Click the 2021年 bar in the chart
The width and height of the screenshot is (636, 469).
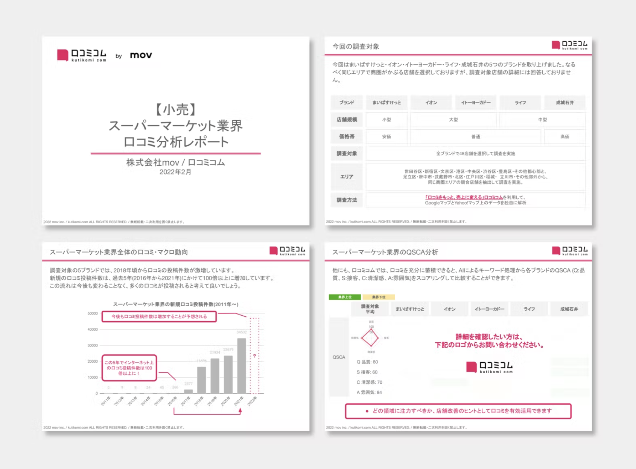tap(241, 365)
